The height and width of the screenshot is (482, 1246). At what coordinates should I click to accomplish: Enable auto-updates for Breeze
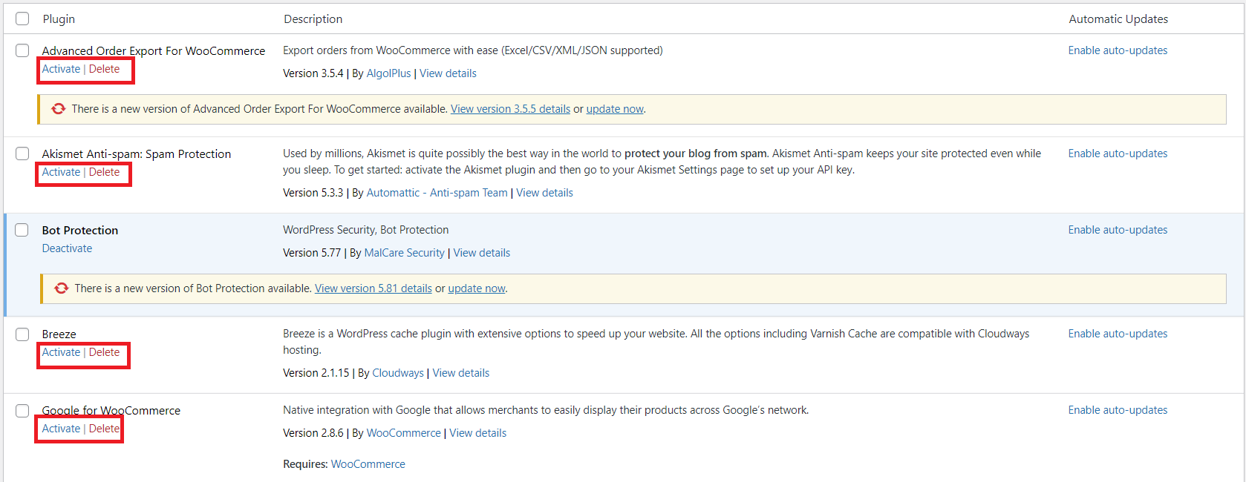[1118, 334]
